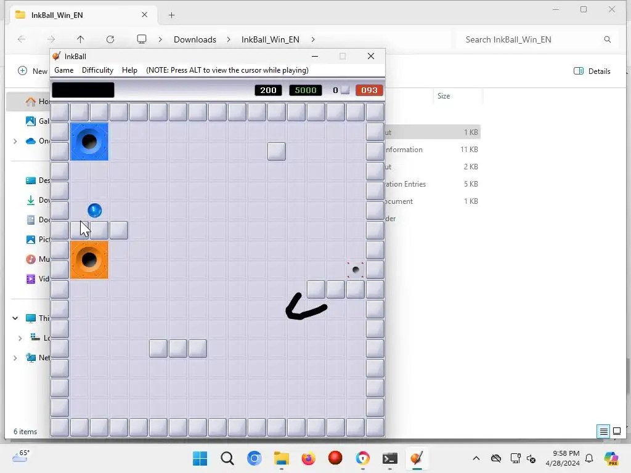
Task: Select Gallery in the Explorer sidebar
Action: pos(37,121)
